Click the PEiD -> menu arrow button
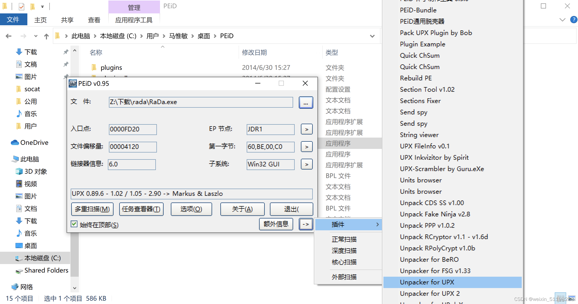 point(306,224)
